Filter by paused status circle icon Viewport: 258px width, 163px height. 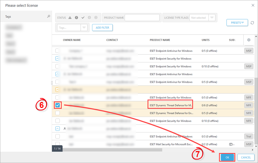point(89,18)
